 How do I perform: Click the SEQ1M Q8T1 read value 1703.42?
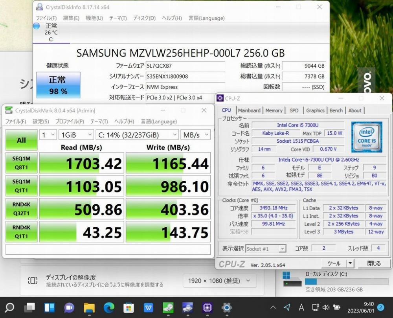pyautogui.click(x=82, y=163)
